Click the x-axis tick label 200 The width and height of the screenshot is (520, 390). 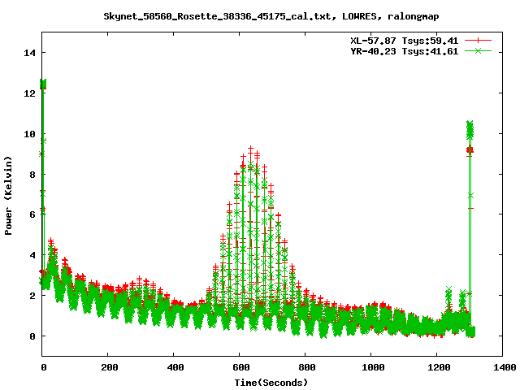(109, 367)
